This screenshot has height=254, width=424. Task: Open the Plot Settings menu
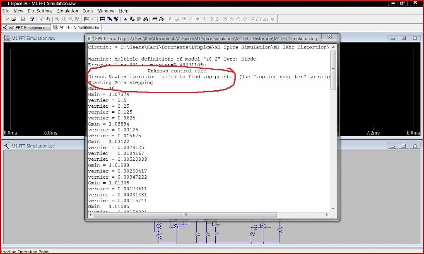pyautogui.click(x=40, y=11)
